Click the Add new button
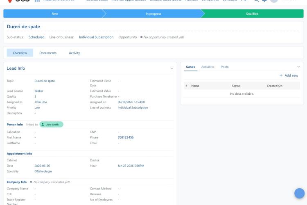This screenshot has height=205, width=307. pos(289,75)
